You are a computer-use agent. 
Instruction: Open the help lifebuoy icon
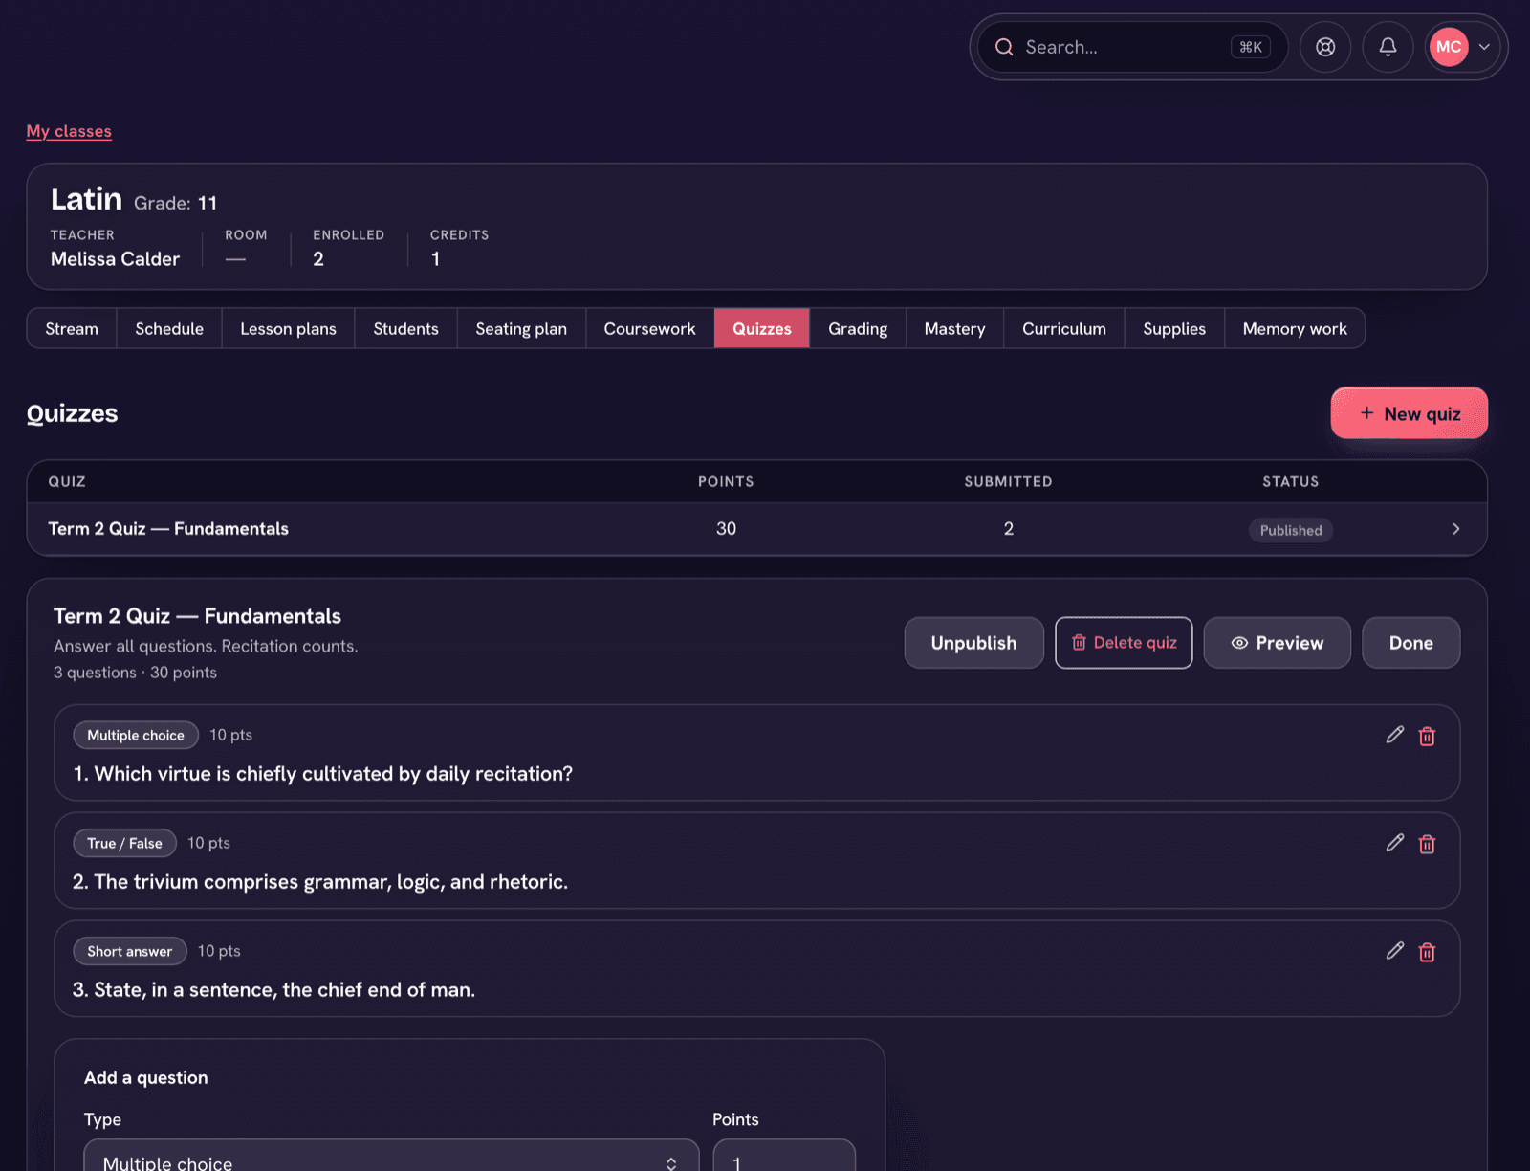pos(1325,47)
